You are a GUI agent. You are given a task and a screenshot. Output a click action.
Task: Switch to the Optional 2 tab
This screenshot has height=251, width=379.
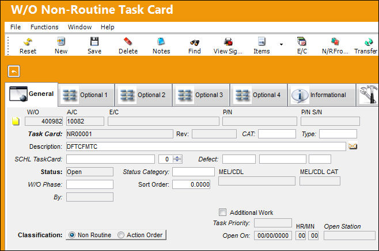click(143, 95)
